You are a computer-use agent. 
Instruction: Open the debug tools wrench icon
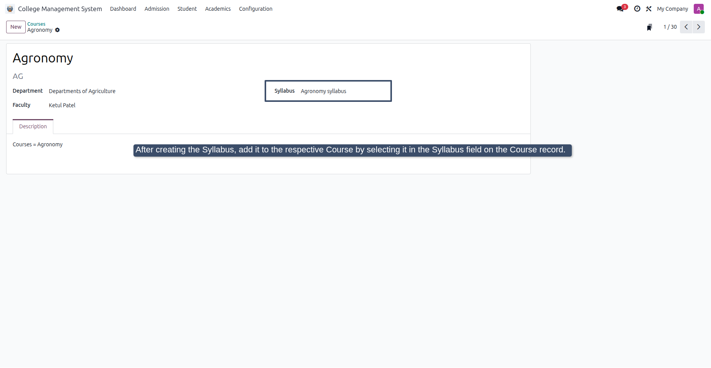648,9
